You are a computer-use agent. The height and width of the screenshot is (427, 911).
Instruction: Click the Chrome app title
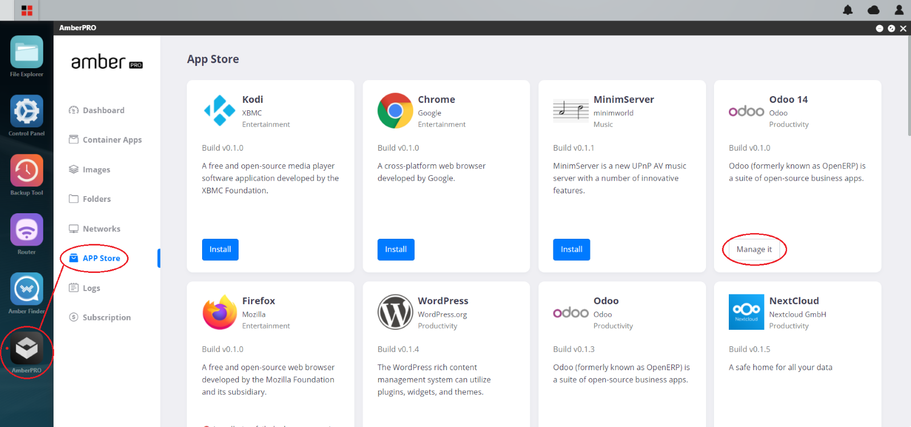(x=437, y=100)
